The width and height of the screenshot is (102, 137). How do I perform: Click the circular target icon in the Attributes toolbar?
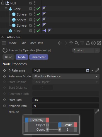[93, 43]
